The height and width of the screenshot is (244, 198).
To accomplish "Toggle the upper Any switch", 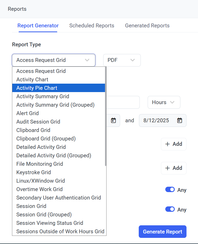I will (x=170, y=190).
